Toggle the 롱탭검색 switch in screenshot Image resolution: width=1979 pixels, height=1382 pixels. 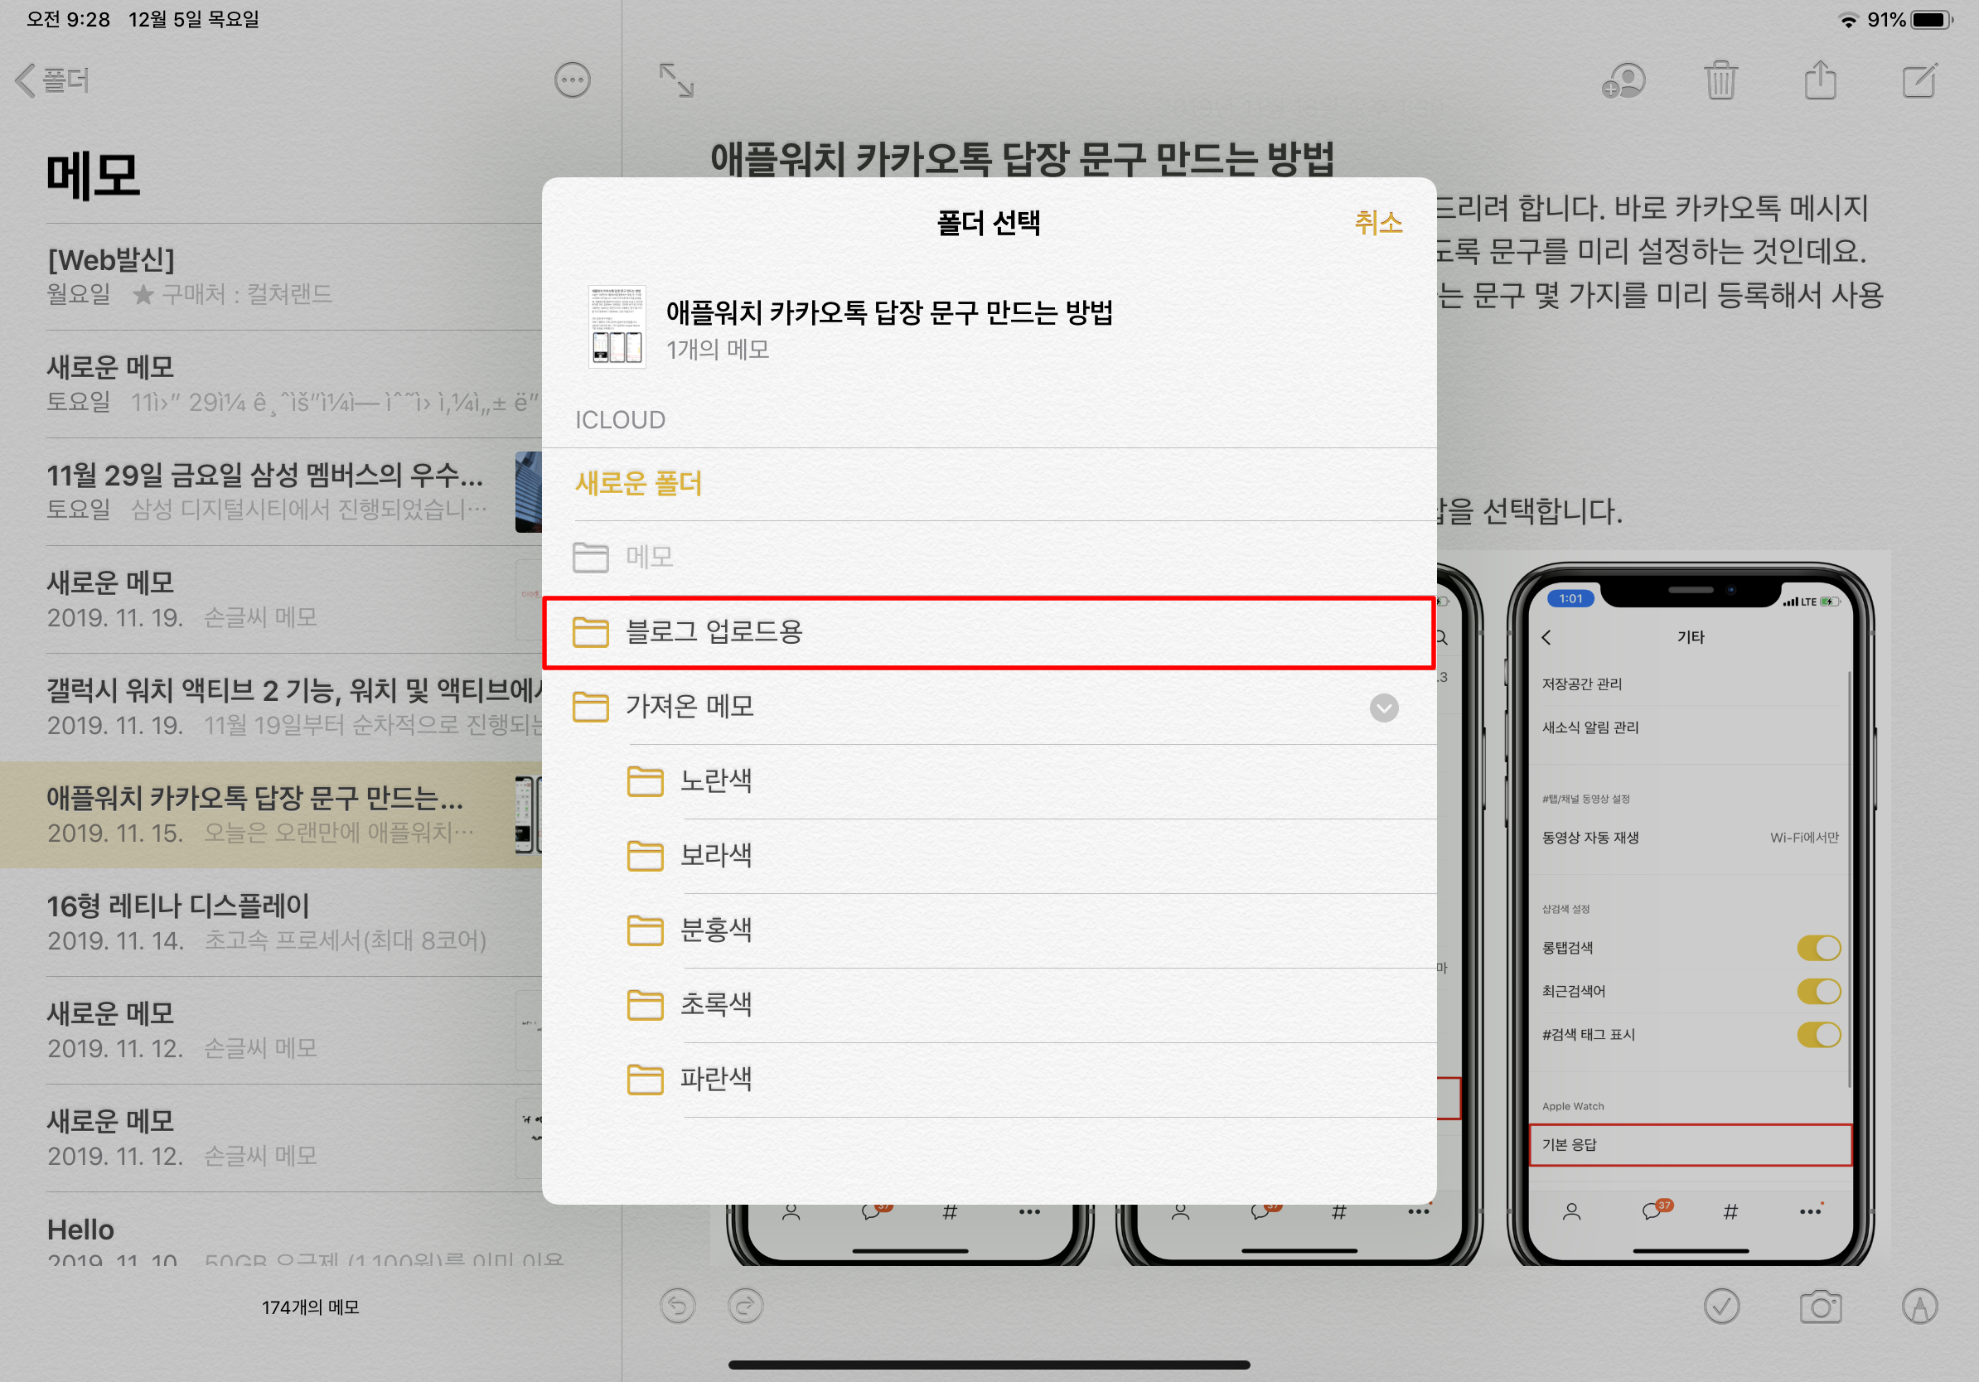(x=1818, y=948)
